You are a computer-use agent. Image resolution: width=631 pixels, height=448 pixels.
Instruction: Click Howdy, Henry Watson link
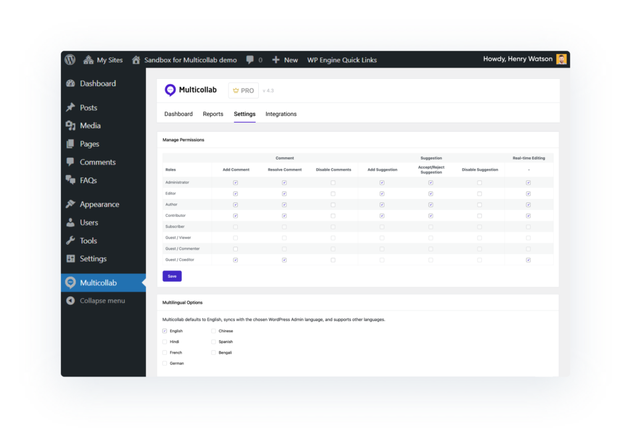[x=518, y=59]
